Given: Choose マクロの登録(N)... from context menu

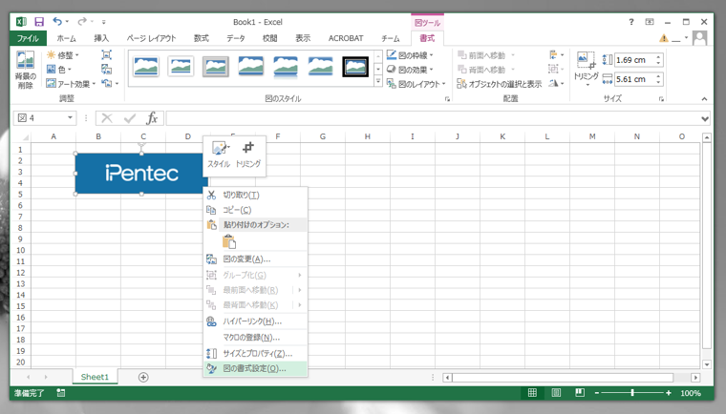Looking at the screenshot, I should point(255,338).
